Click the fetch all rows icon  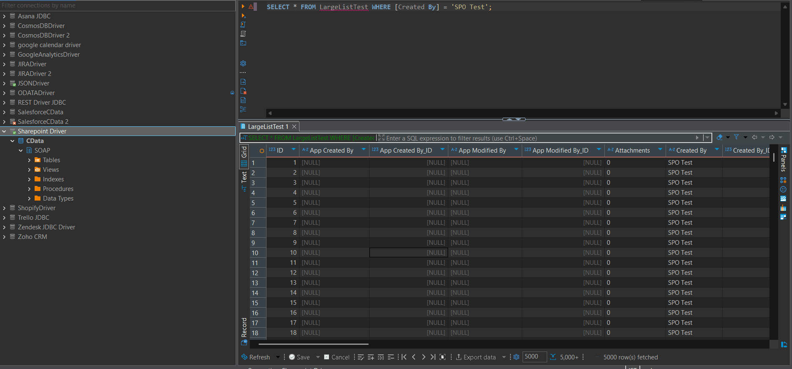pyautogui.click(x=553, y=357)
